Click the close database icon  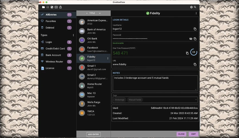[56, 7]
